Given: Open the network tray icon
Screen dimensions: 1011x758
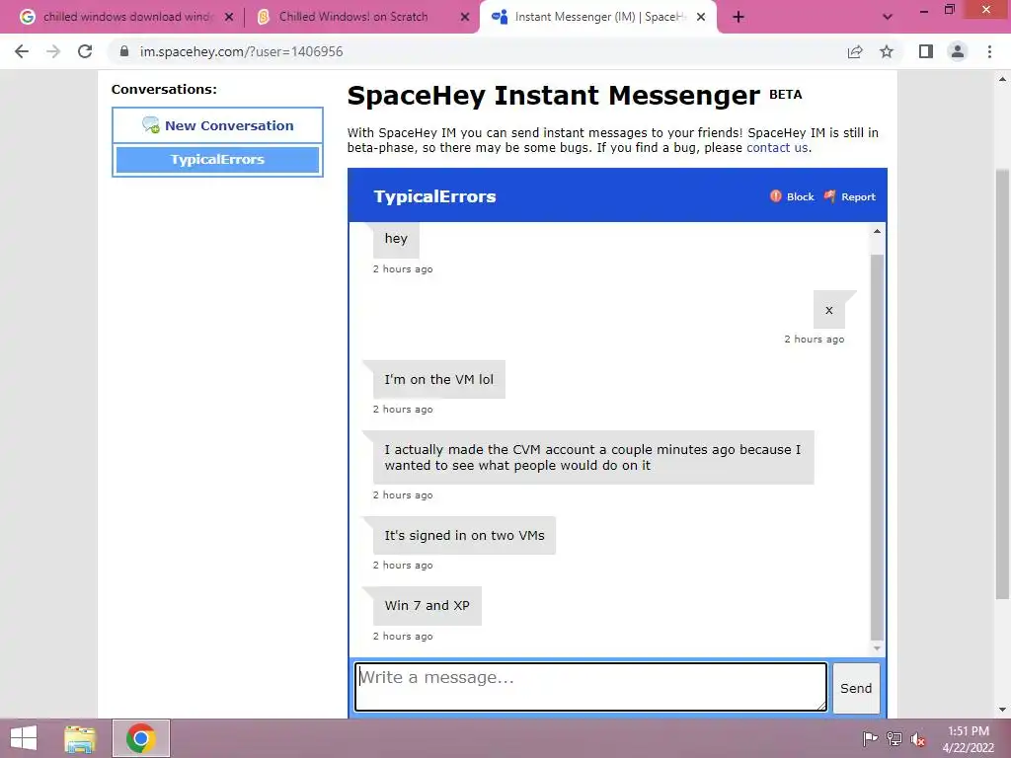Looking at the screenshot, I should [x=894, y=738].
